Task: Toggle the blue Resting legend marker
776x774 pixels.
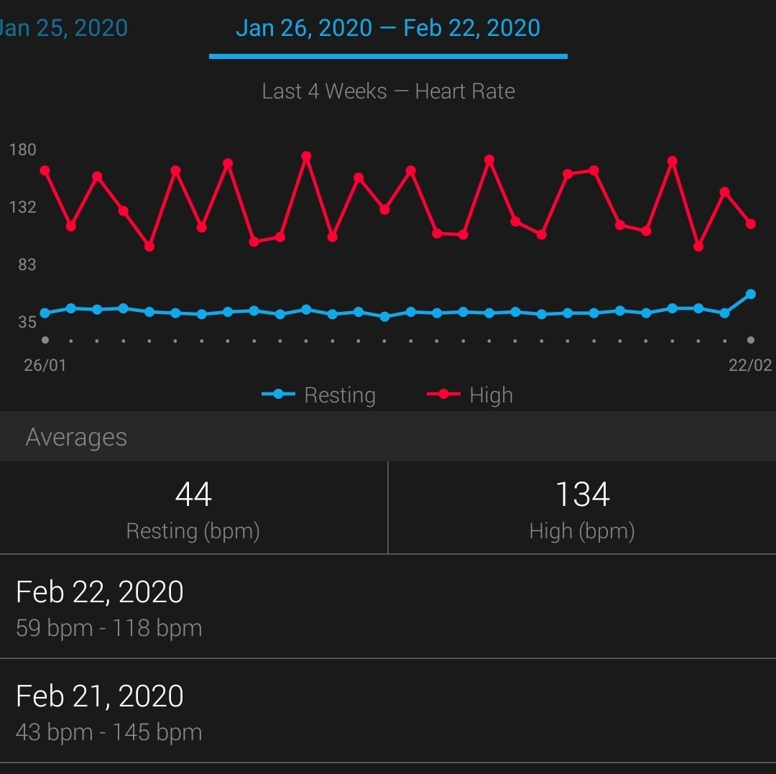Action: tap(279, 395)
